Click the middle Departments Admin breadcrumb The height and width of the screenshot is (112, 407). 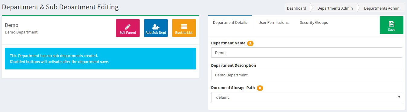(335, 8)
